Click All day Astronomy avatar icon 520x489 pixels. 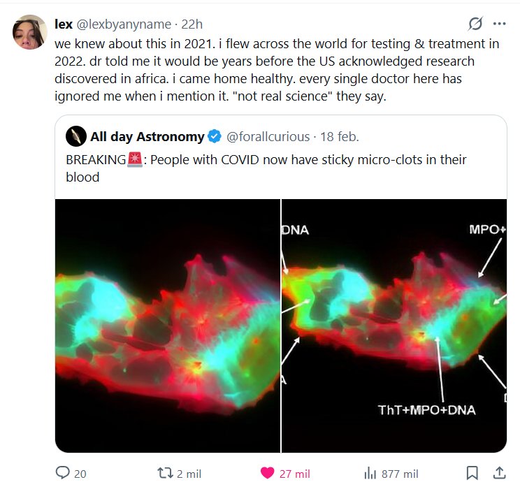(x=76, y=136)
